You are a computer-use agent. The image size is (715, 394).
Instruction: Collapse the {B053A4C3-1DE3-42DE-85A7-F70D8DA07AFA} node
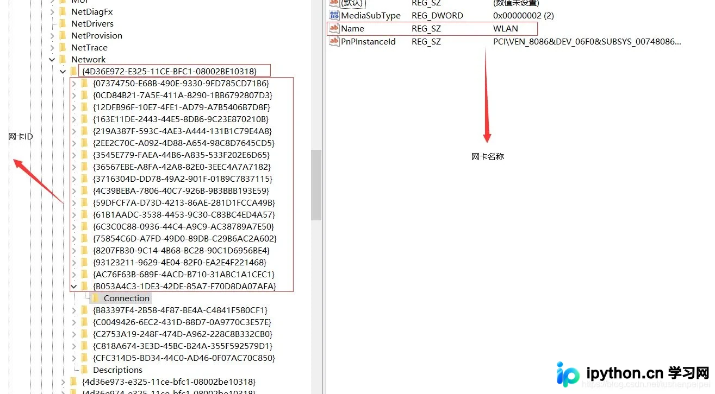pos(74,287)
